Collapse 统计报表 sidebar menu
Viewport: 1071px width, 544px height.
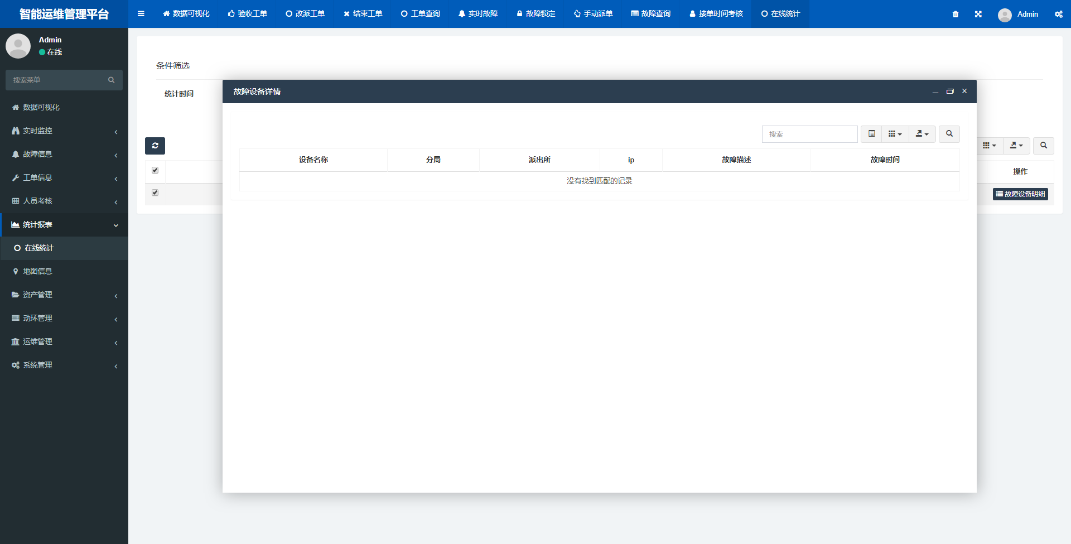click(64, 224)
